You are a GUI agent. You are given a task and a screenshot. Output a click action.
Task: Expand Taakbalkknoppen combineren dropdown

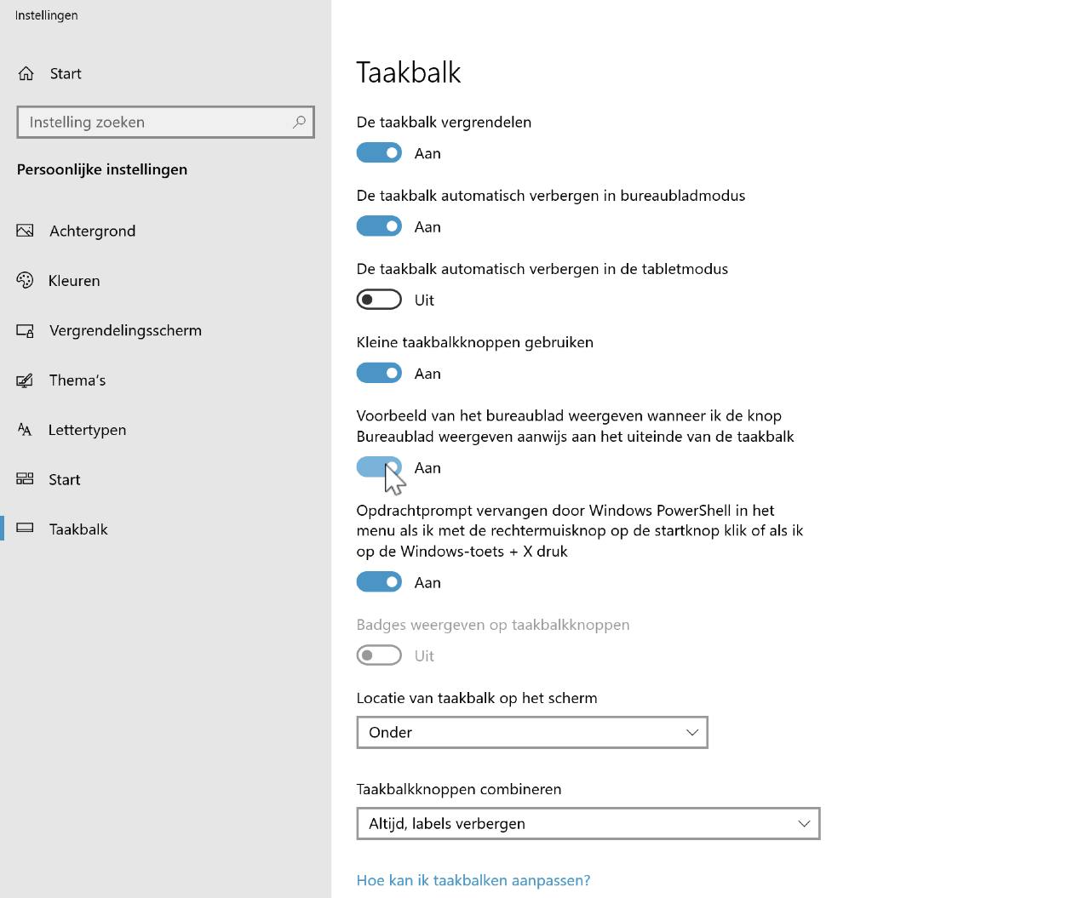(588, 823)
